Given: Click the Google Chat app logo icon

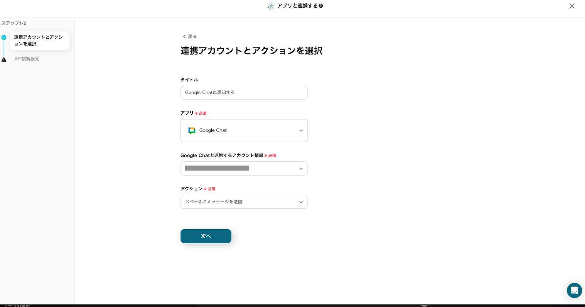Looking at the screenshot, I should (x=192, y=131).
